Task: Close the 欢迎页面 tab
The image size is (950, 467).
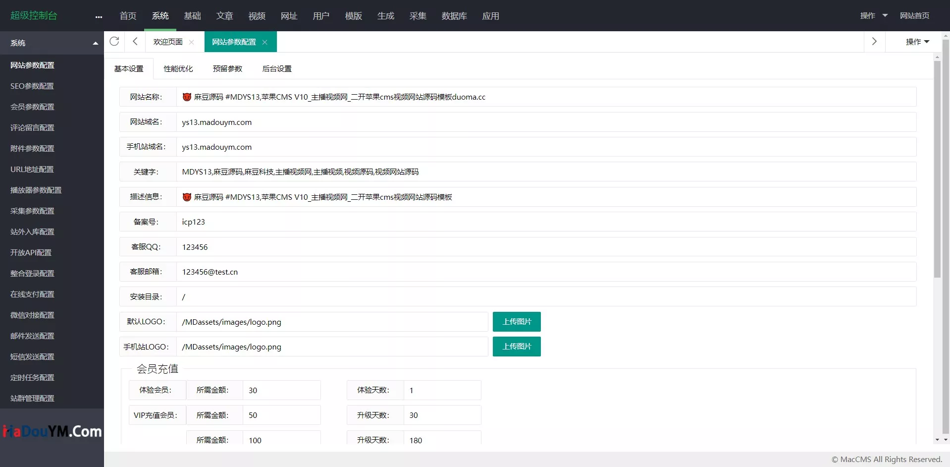Action: pos(192,42)
